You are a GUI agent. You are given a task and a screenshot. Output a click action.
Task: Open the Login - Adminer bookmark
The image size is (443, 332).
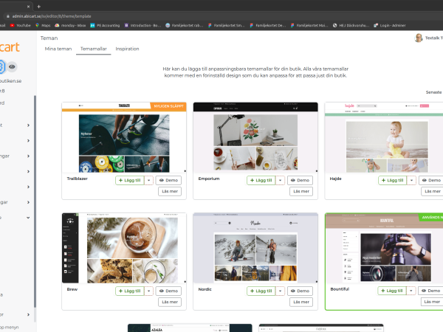point(389,25)
